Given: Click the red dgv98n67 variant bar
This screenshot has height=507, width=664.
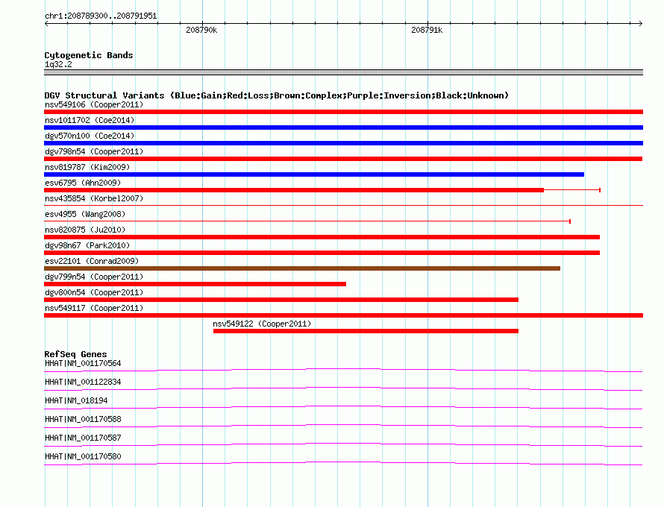Looking at the screenshot, I should click(322, 253).
